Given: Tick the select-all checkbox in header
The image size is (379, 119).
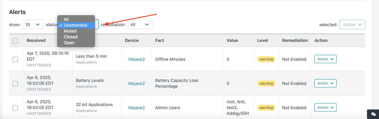Looking at the screenshot, I should pyautogui.click(x=15, y=41).
